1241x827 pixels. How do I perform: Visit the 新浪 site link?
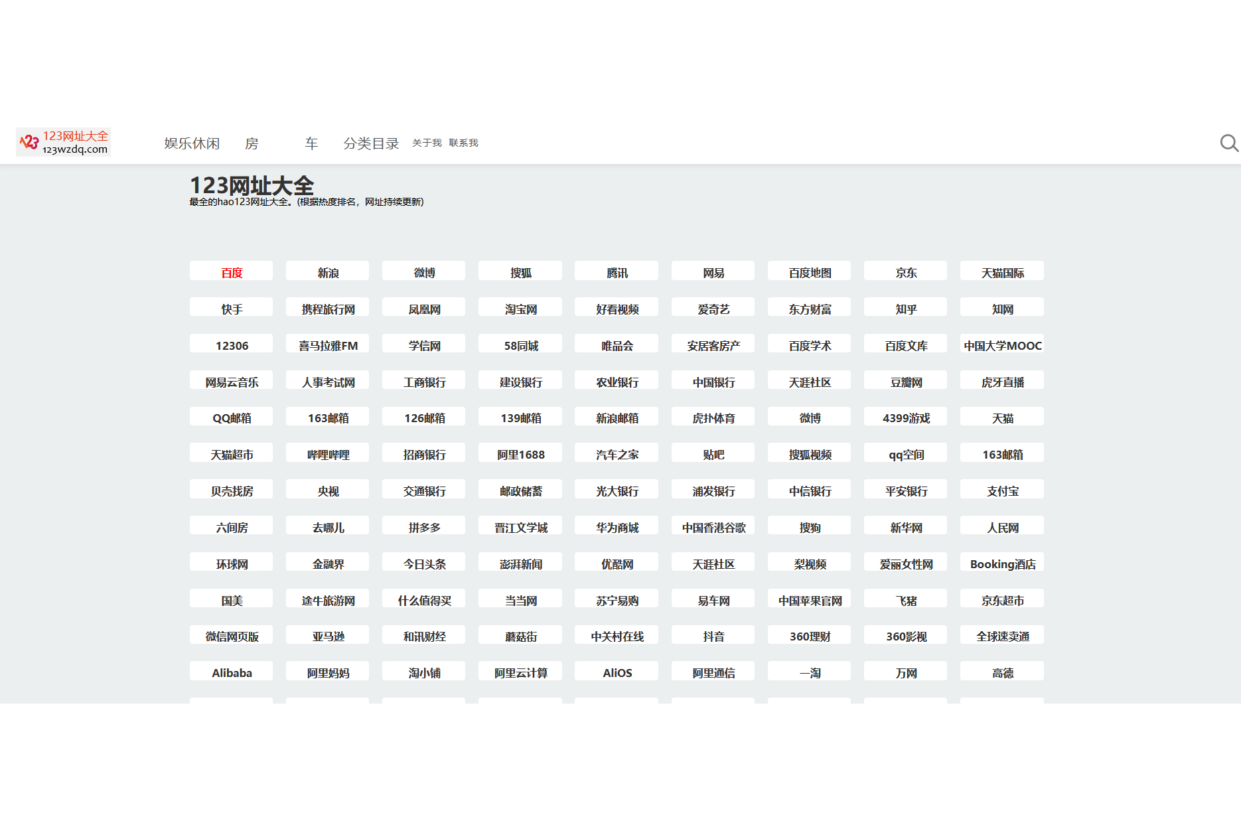coord(328,272)
